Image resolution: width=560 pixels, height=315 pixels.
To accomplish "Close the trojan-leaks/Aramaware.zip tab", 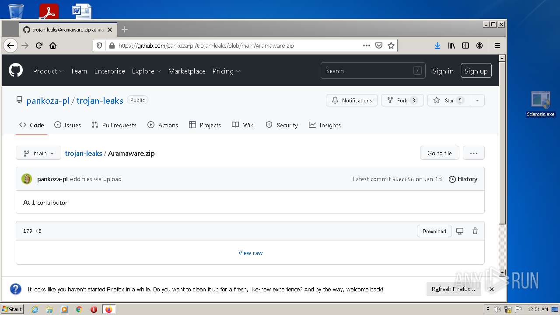I will (x=110, y=30).
